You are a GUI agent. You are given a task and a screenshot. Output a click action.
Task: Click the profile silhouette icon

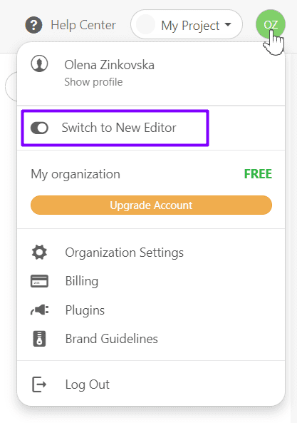point(39,64)
